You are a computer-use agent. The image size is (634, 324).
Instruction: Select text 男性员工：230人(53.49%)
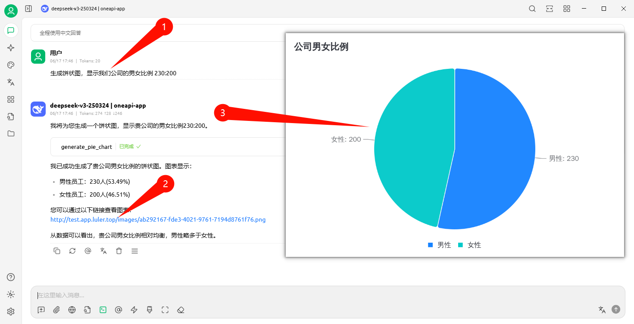[94, 182]
